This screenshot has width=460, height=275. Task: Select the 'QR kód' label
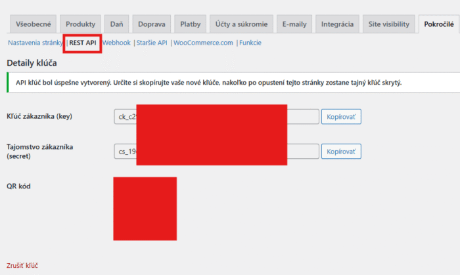tap(18, 186)
